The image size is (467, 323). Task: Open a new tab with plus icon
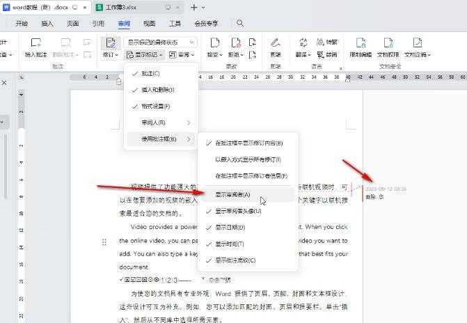194,7
